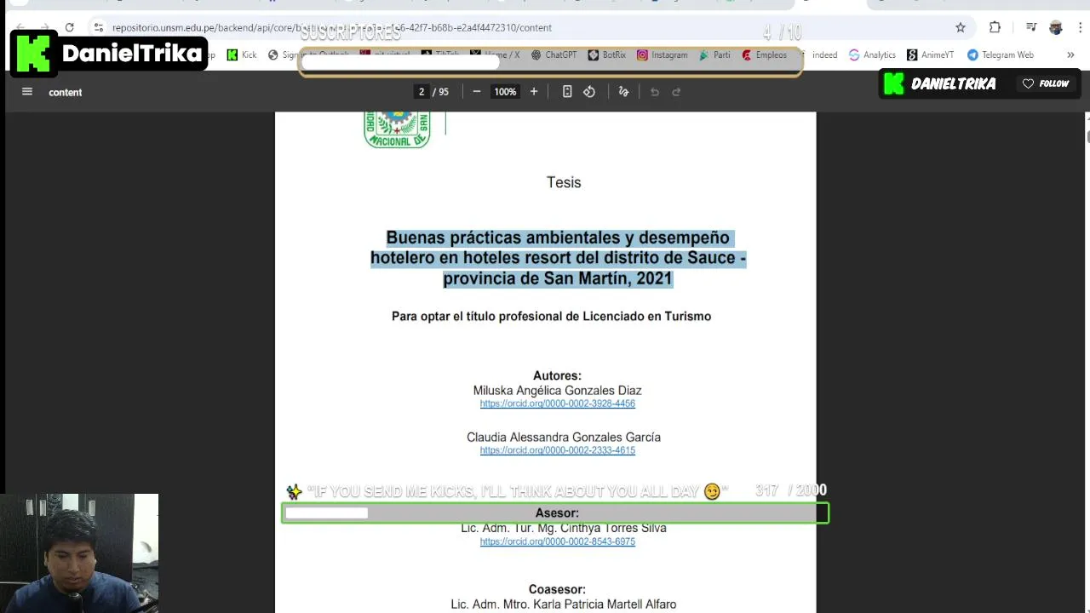Click the university logo in the PDF
1090x613 pixels.
pos(397,129)
